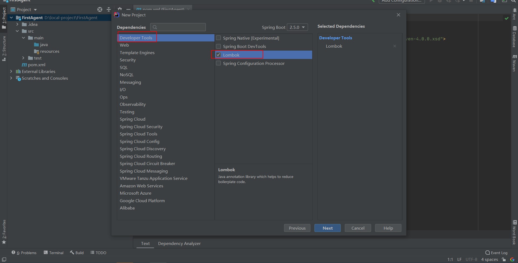The image size is (518, 263).
Task: Select the Template Engines category
Action: [166, 52]
